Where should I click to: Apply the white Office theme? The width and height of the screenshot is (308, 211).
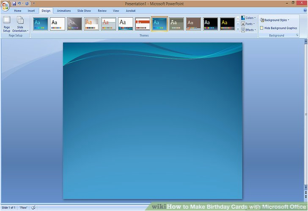(58, 24)
